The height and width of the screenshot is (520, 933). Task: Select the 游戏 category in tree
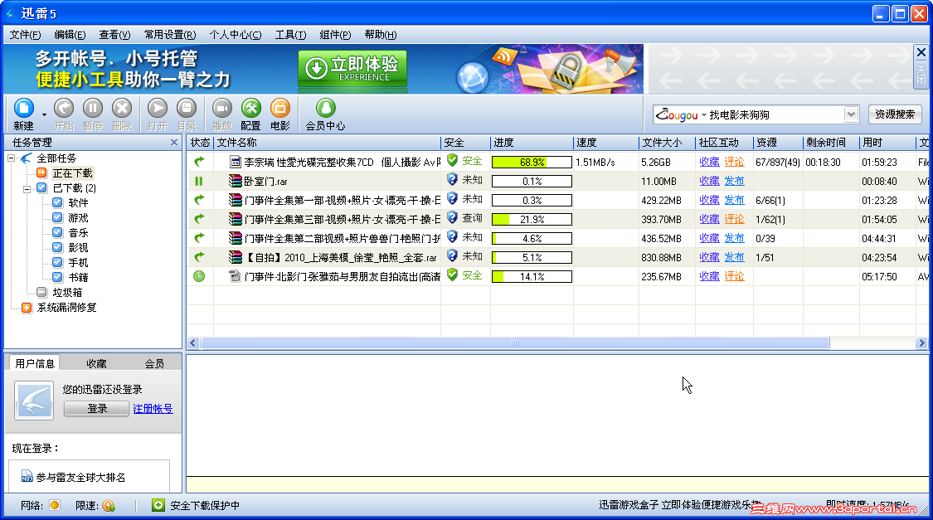pos(78,218)
